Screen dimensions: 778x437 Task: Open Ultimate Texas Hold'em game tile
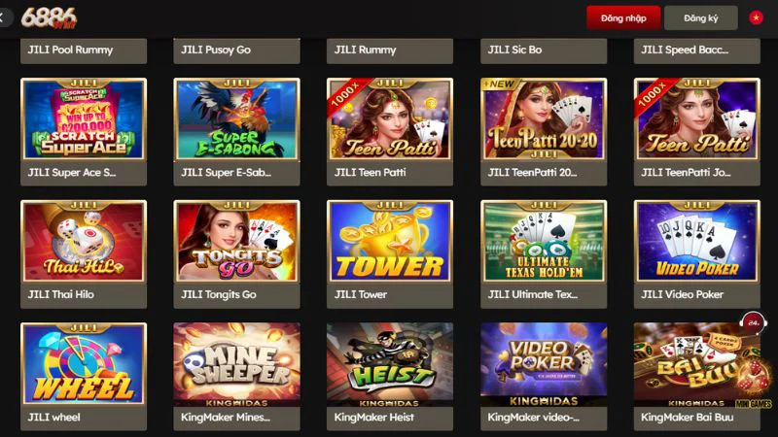click(544, 241)
